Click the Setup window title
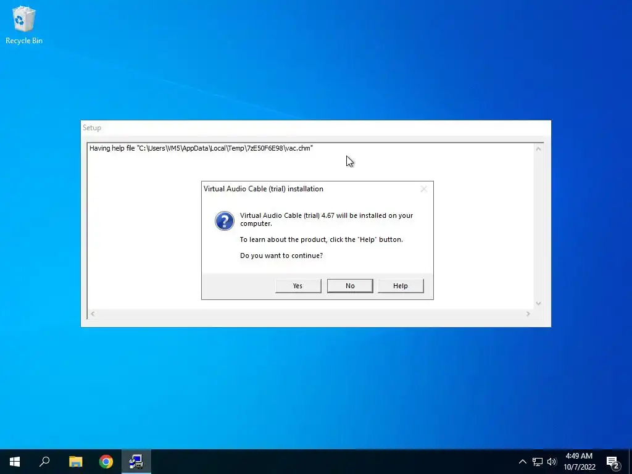 (x=92, y=128)
